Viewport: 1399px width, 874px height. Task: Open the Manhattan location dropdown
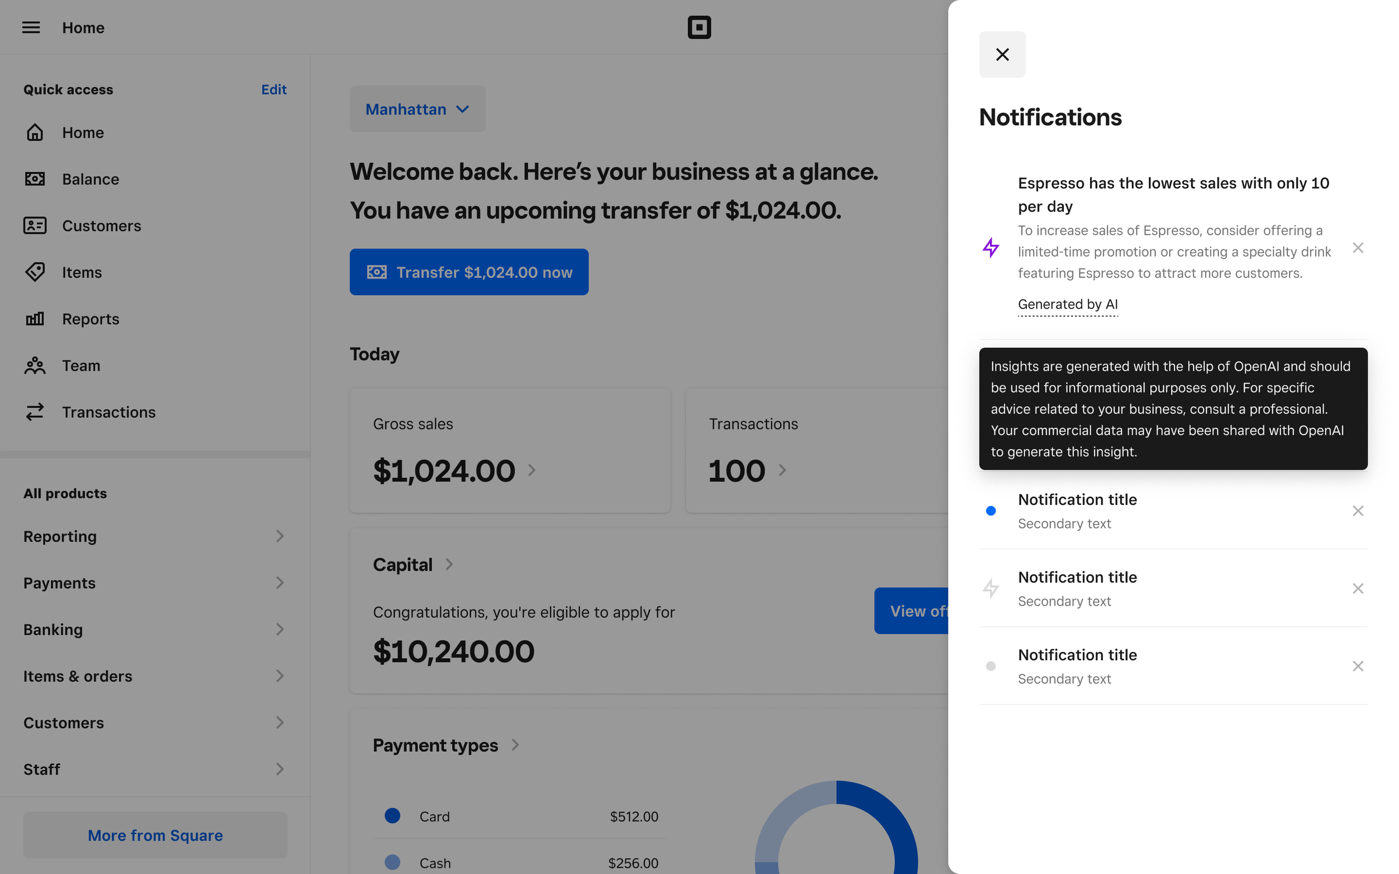click(x=417, y=109)
